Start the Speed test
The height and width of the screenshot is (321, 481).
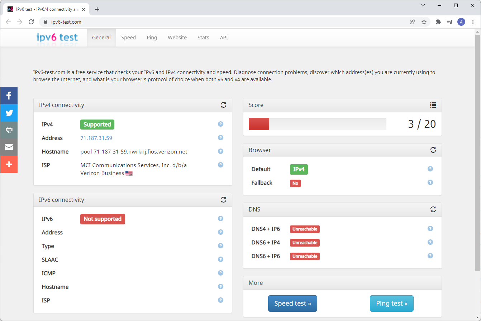pyautogui.click(x=292, y=303)
